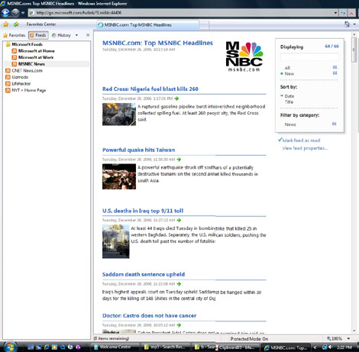359x352 pixels.
Task: Sort feed items by Date
Action: pos(289,96)
